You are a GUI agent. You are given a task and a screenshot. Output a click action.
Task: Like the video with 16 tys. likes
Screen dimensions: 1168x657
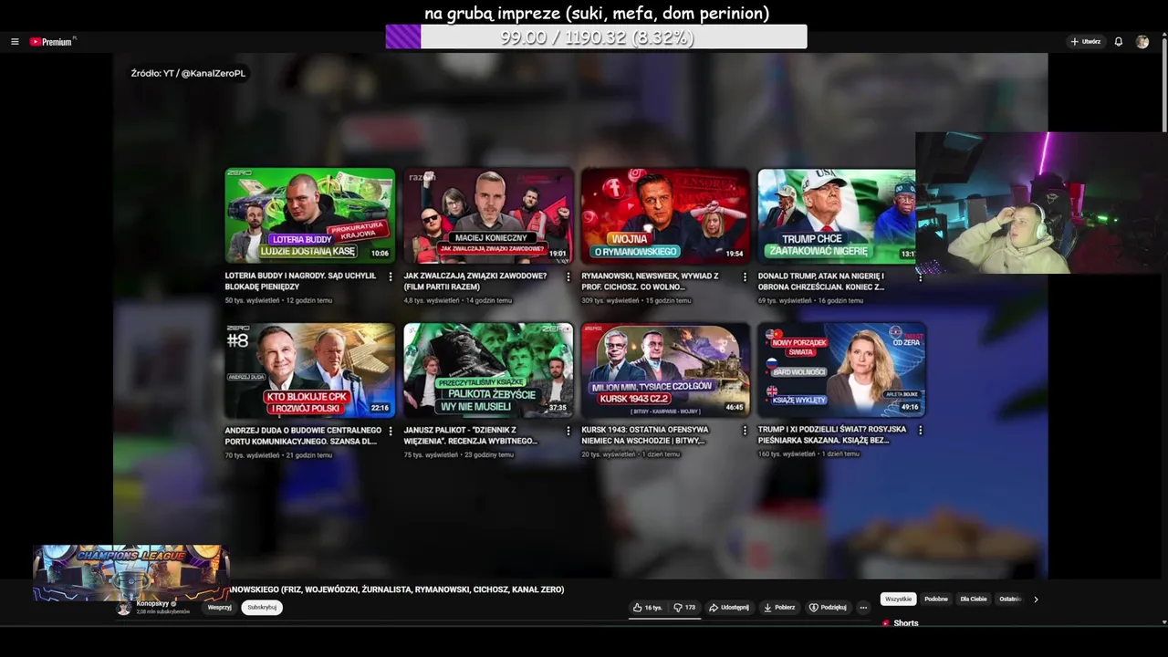tap(648, 608)
